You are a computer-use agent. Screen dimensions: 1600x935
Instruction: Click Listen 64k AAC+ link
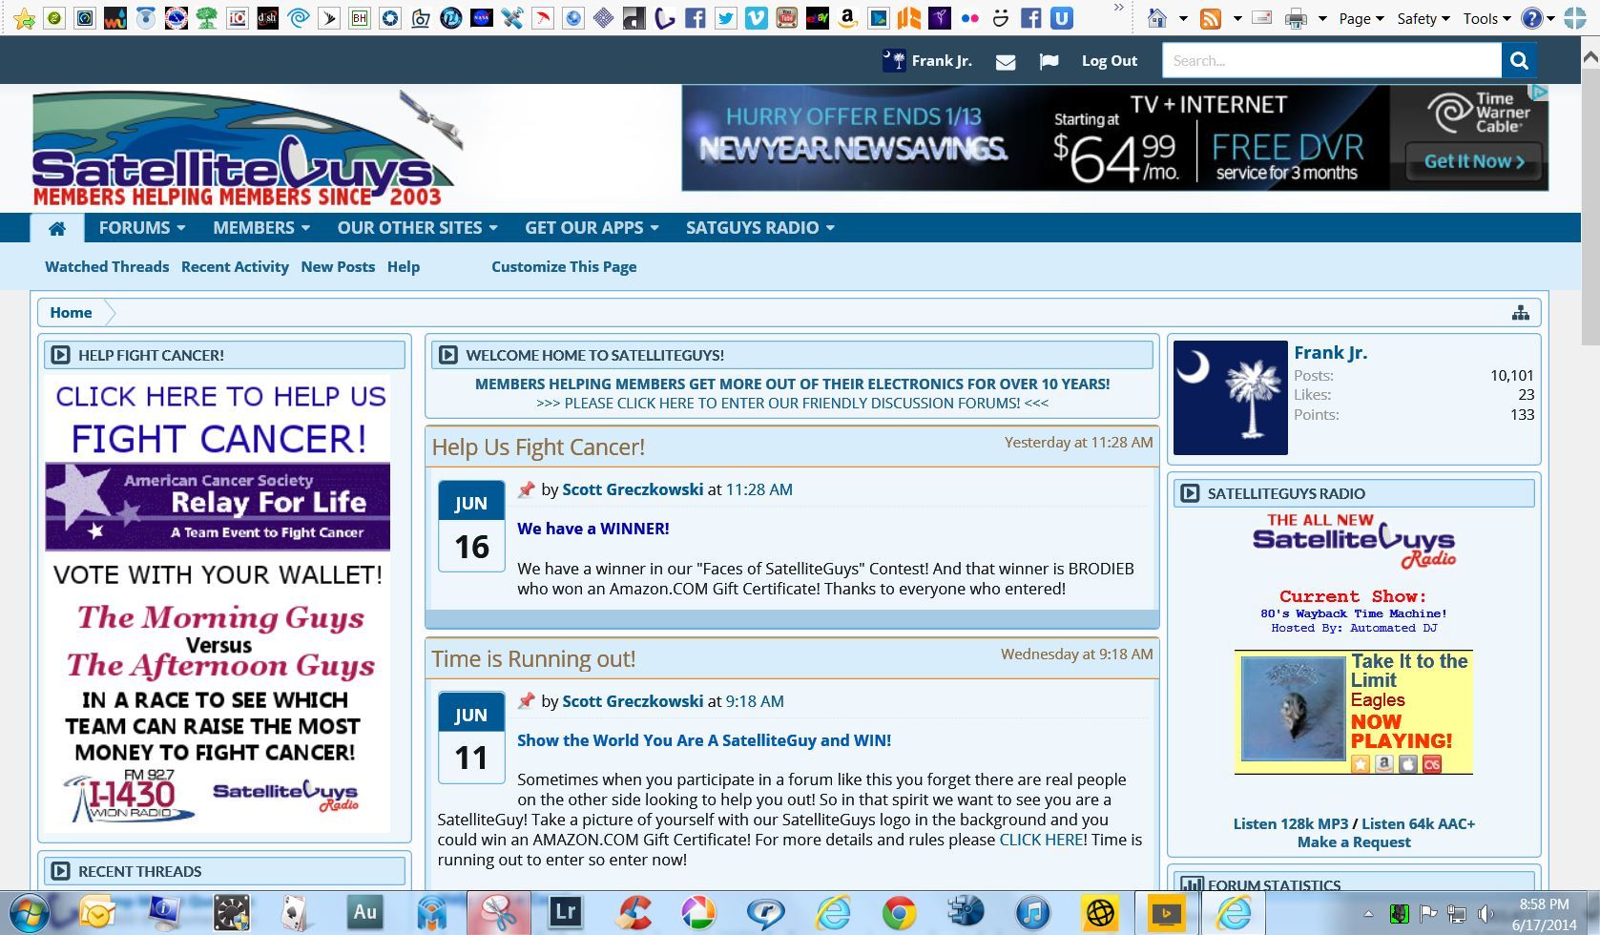tap(1419, 823)
